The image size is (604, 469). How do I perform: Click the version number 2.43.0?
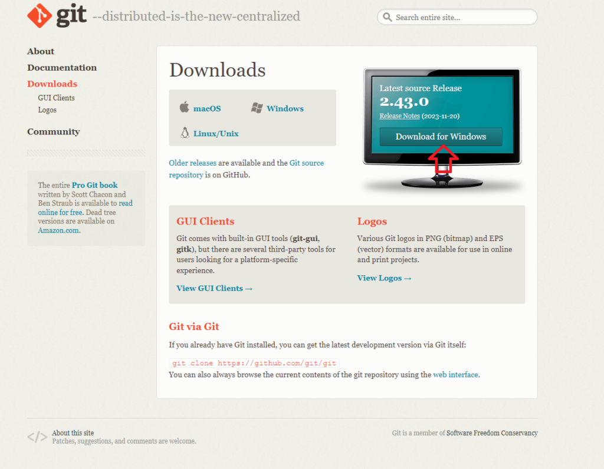pyautogui.click(x=404, y=101)
